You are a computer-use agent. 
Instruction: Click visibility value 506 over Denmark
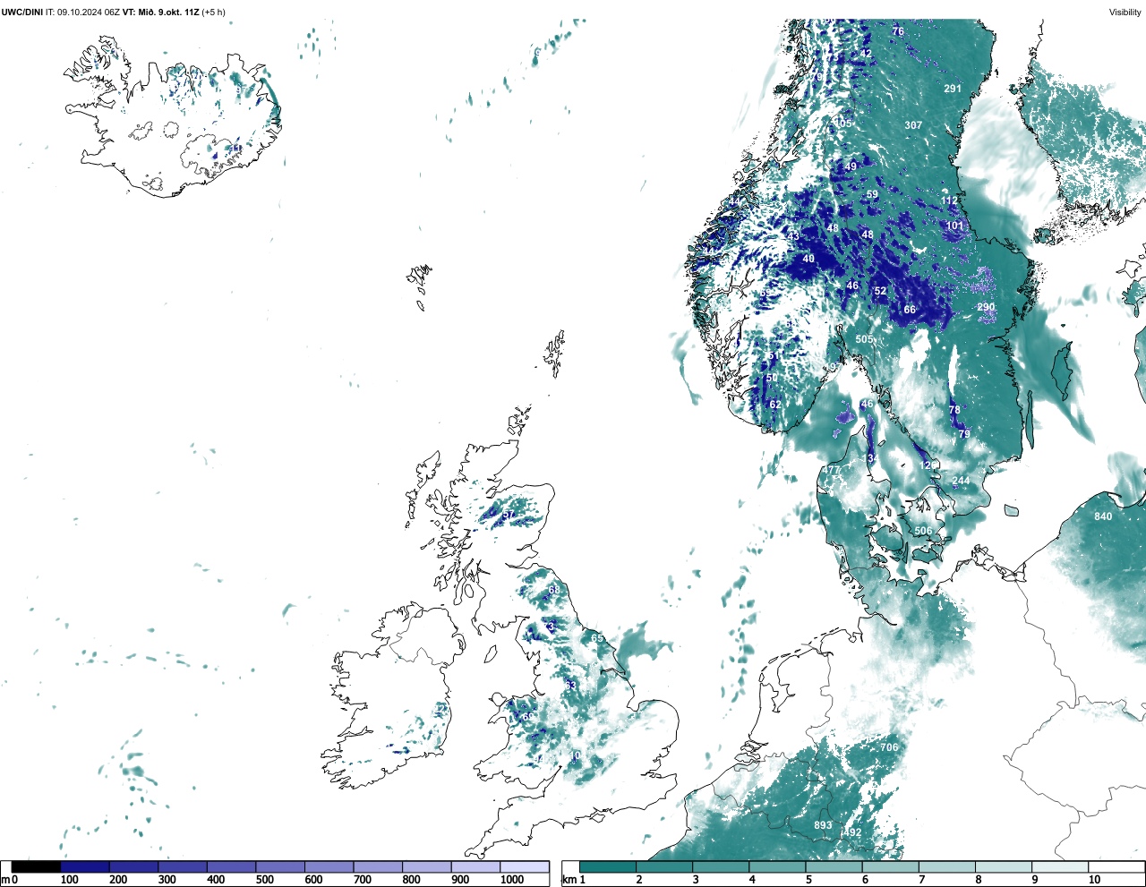pos(923,531)
